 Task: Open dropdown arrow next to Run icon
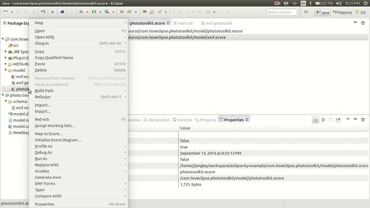click(x=100, y=12)
